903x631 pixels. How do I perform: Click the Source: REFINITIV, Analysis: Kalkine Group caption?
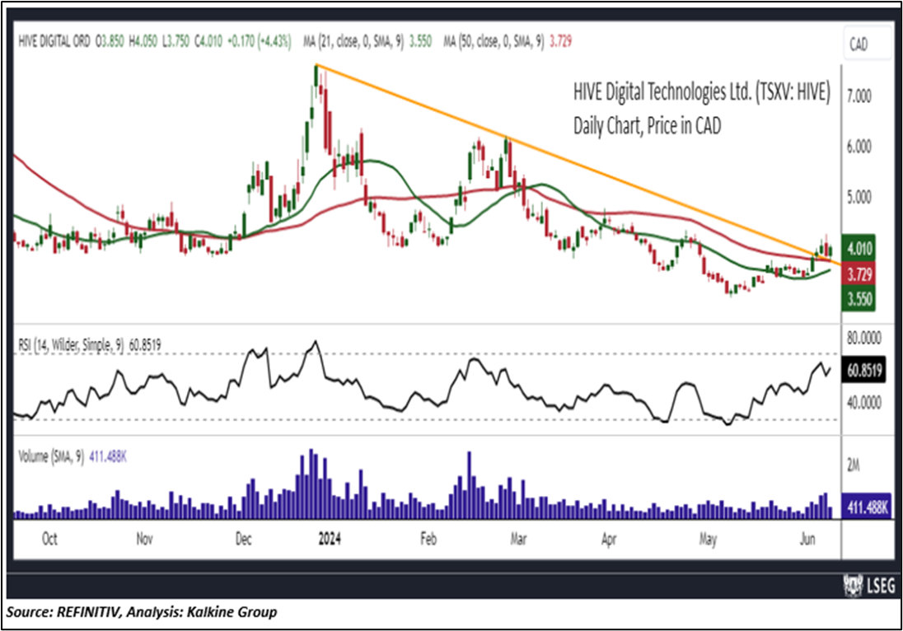[142, 611]
